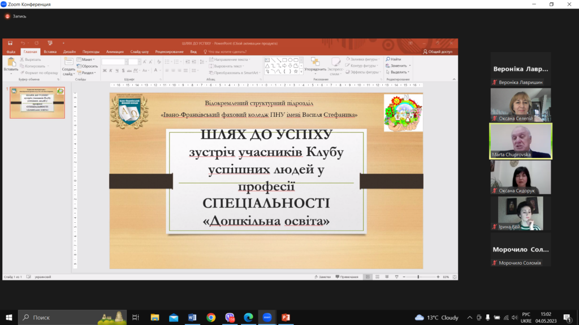Expand the Layout (Макет) dropdown
The height and width of the screenshot is (325, 579).
coord(87,59)
